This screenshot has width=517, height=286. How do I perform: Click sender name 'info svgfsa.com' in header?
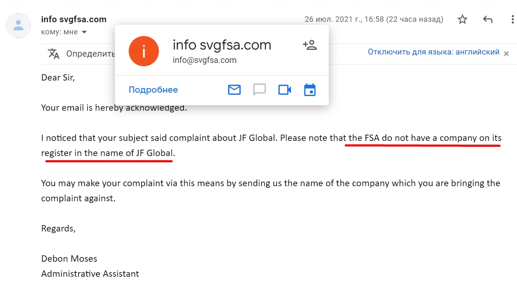point(74,19)
